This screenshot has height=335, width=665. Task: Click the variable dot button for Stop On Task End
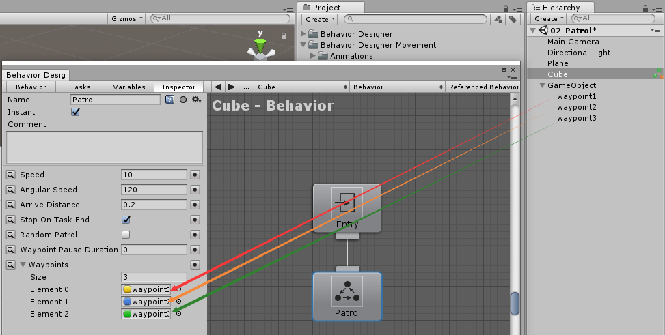click(x=195, y=220)
